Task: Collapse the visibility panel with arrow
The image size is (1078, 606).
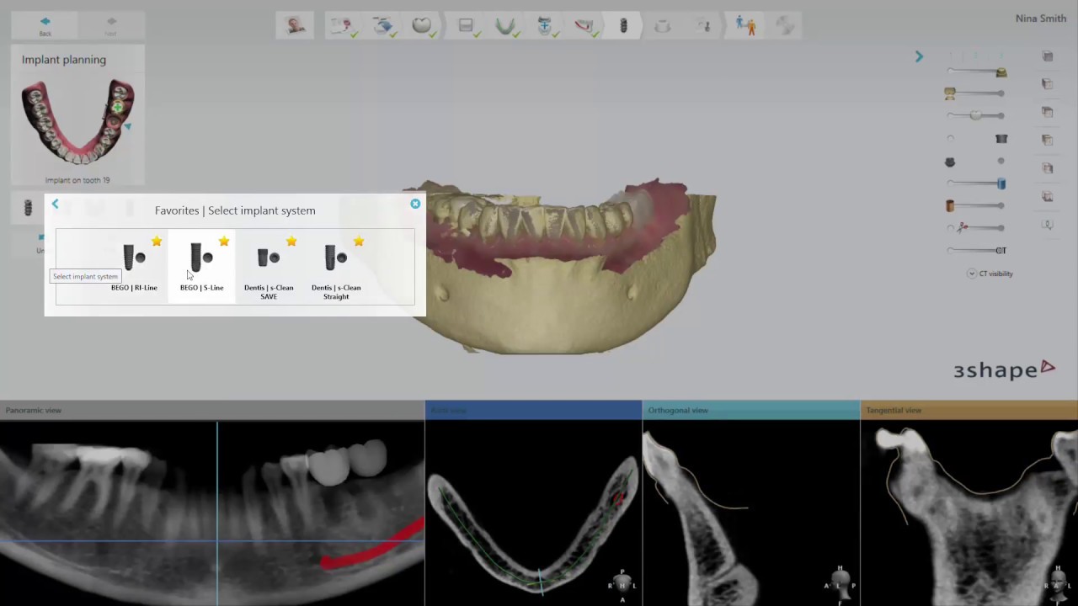Action: [x=919, y=56]
